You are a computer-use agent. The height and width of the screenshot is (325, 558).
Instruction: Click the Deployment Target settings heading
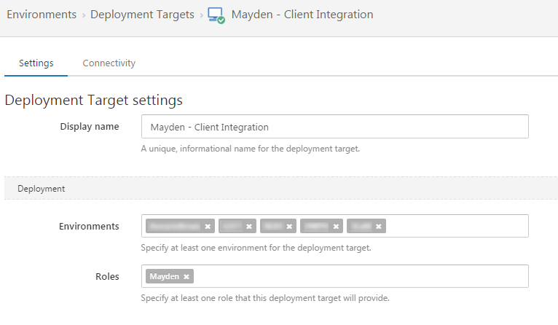[x=93, y=100]
